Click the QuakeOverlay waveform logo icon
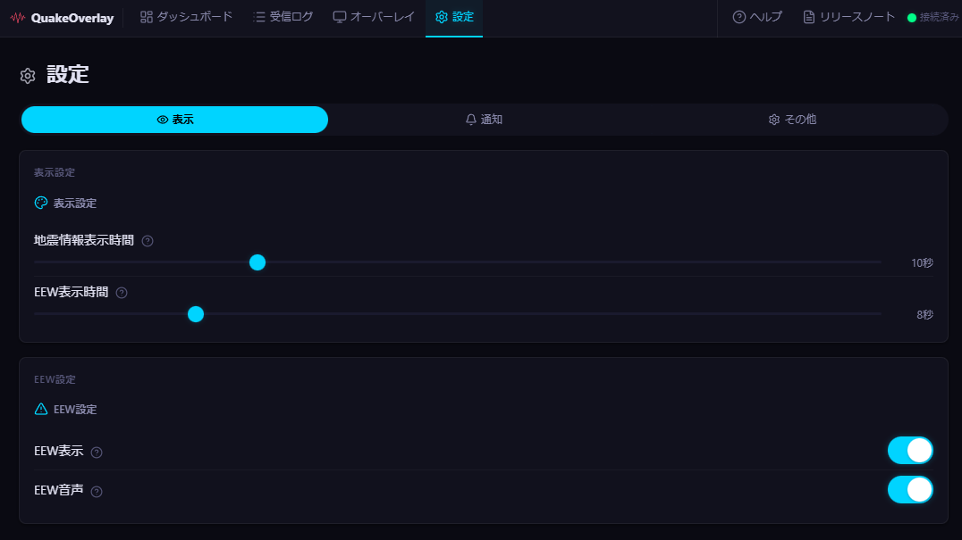The image size is (962, 540). (x=18, y=18)
